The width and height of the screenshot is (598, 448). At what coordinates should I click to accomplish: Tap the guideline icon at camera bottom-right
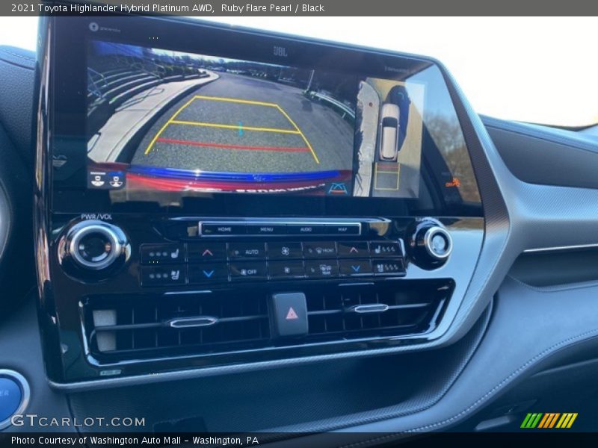tap(337, 188)
